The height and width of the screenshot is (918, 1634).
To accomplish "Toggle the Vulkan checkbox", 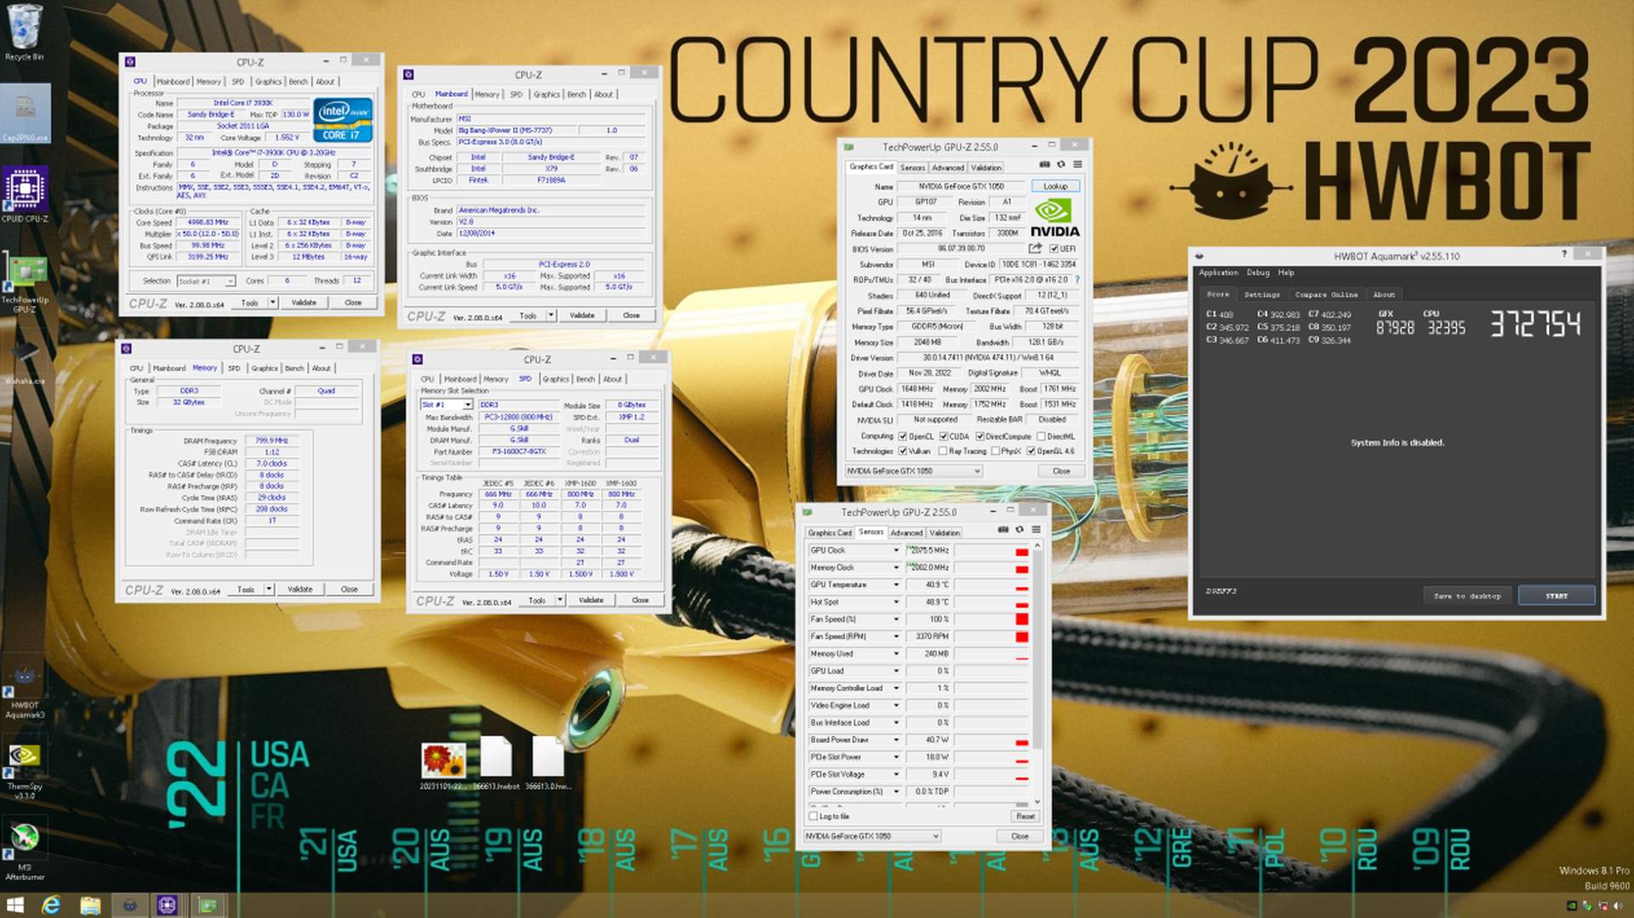I will coord(903,452).
